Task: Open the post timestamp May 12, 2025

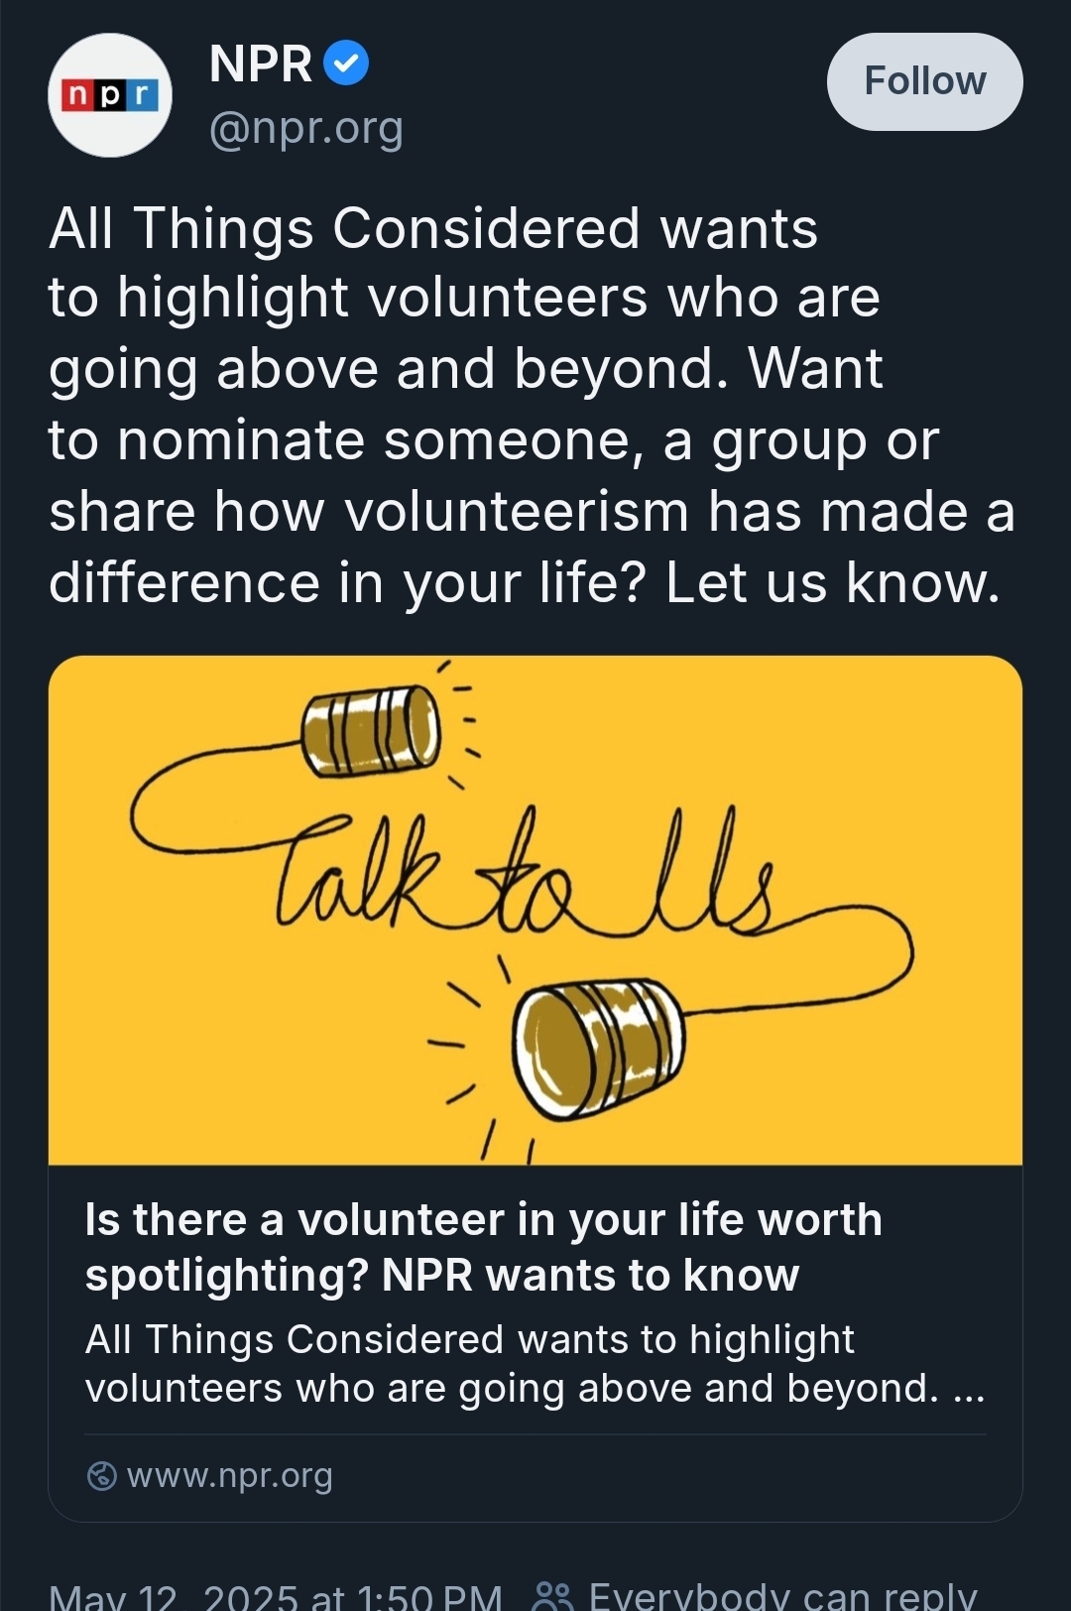Action: click(276, 1595)
